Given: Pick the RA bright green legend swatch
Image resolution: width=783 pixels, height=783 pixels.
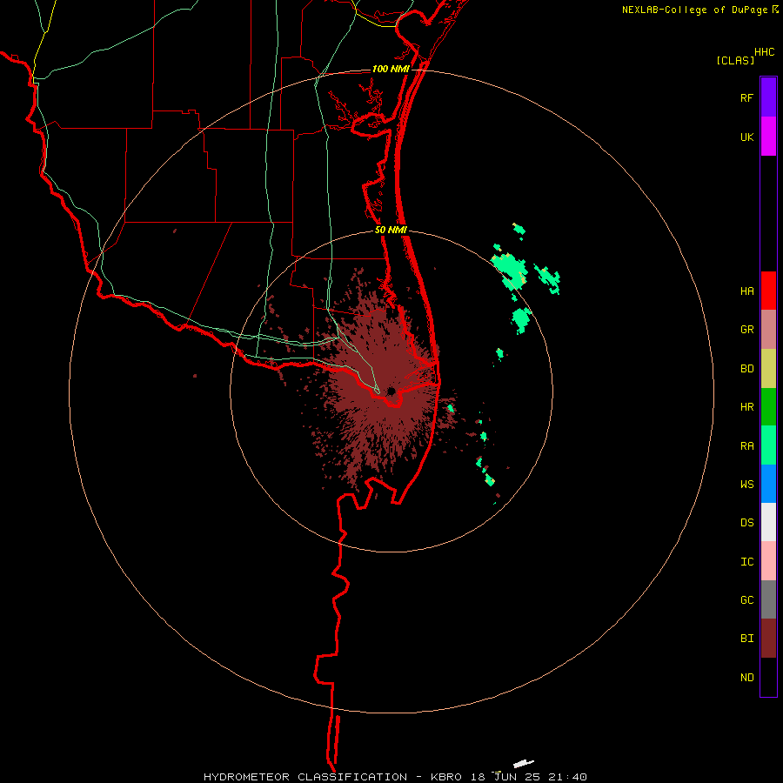Looking at the screenshot, I should 768,445.
